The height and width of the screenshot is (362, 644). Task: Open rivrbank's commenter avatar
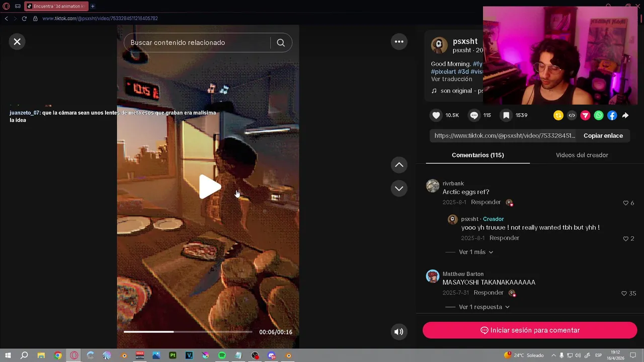pyautogui.click(x=433, y=186)
